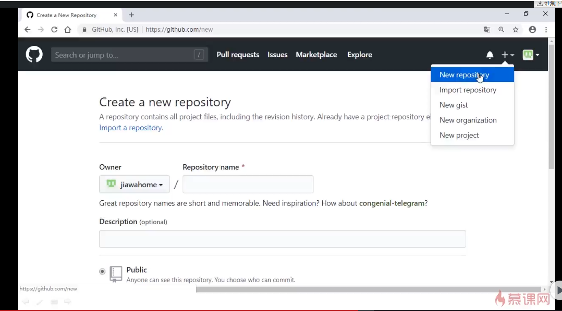
Task: Reload the page with refresh icon
Action: coord(54,29)
